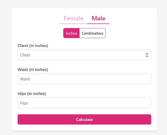Viewport: 167px width, 135px height.
Task: Click the 'Waist' placeholder text
Action: (x=25, y=79)
